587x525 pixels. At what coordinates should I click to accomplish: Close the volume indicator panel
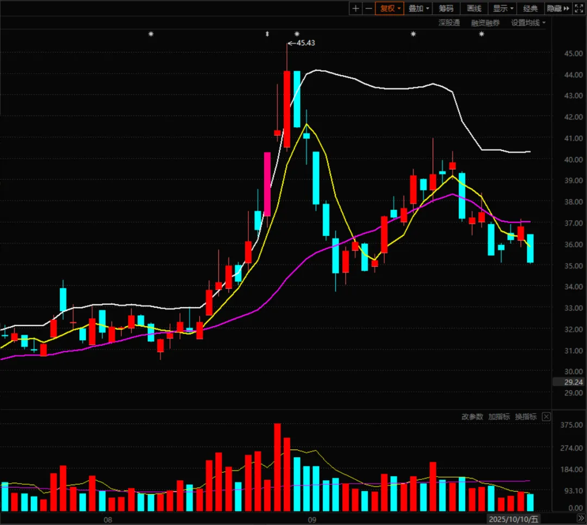(546, 417)
